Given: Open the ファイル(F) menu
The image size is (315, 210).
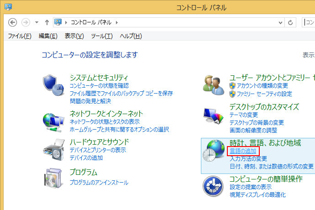Looking at the screenshot, I should pos(20,36).
